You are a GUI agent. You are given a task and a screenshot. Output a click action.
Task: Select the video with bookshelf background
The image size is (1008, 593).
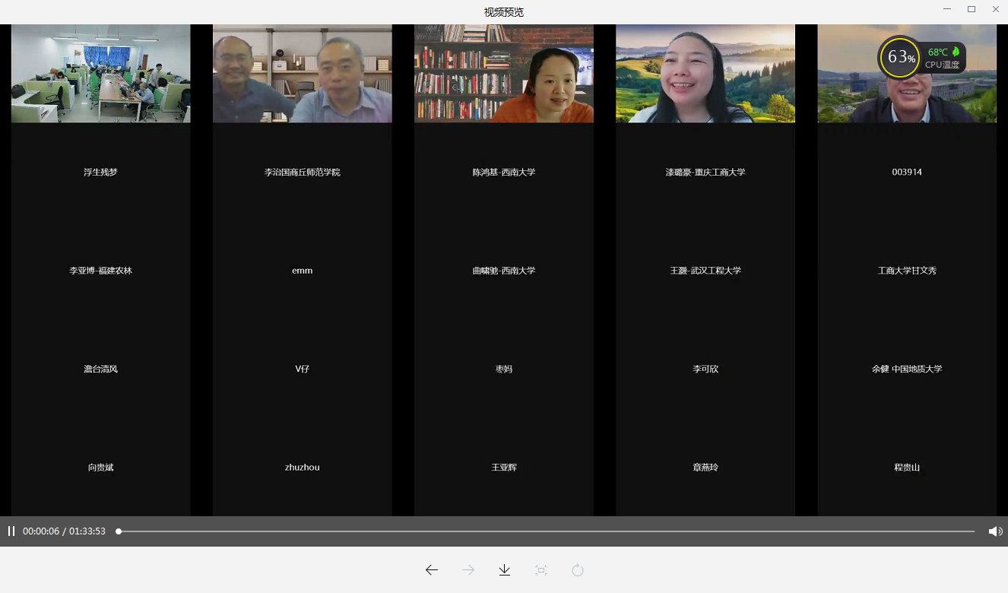[x=503, y=74]
